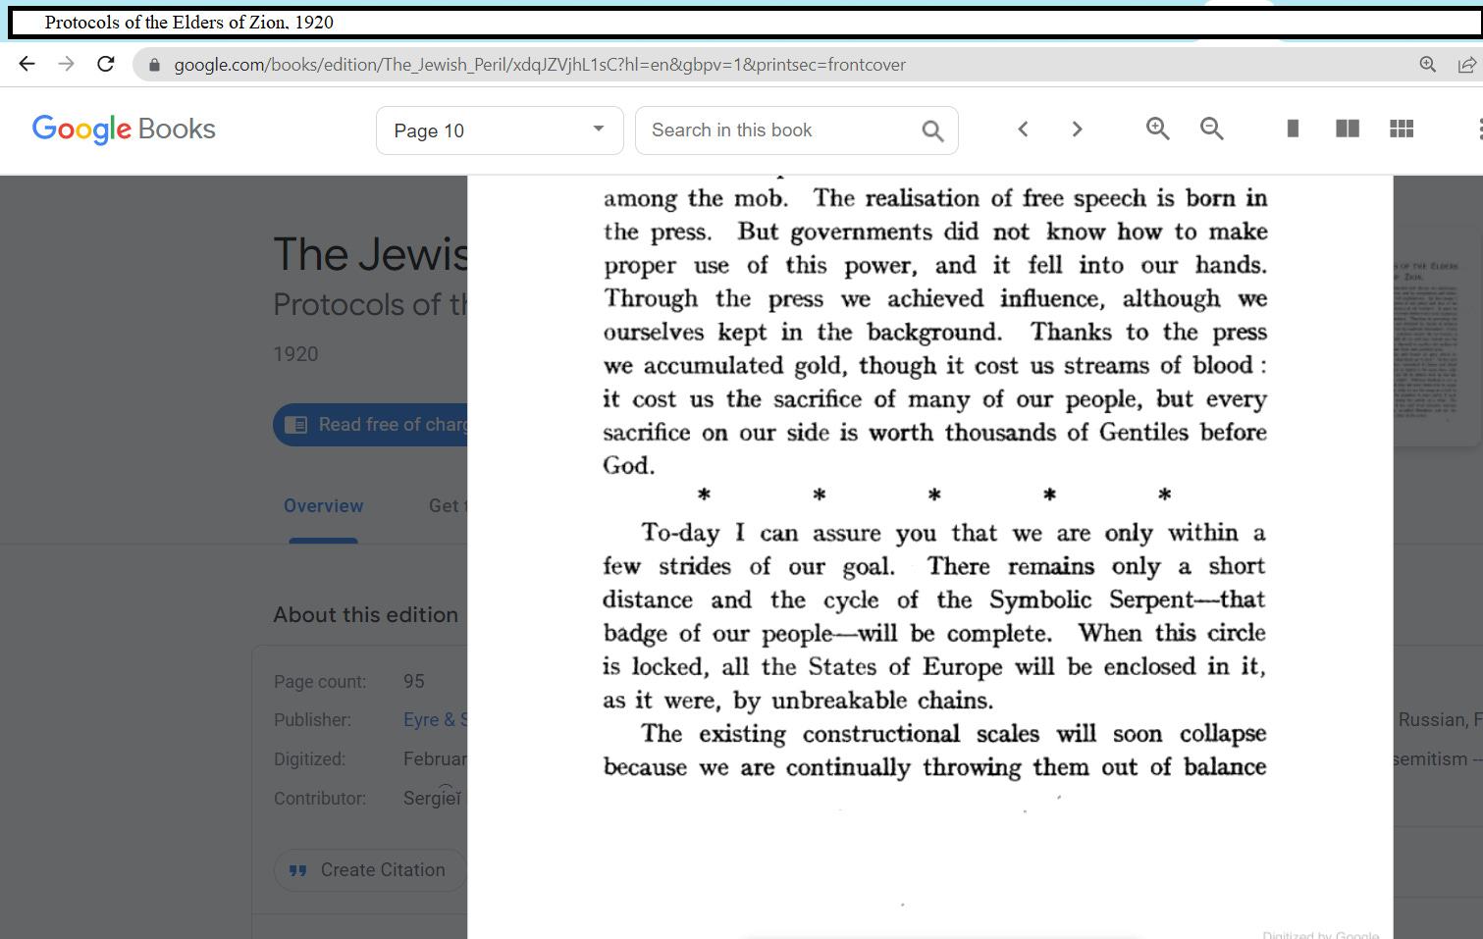1483x939 pixels.
Task: Go to the previous page with the left chevron
Action: click(1023, 129)
